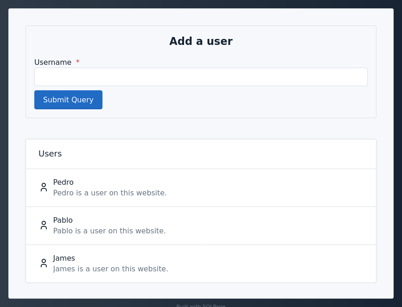Click the word "Query" on the blue button
The width and height of the screenshot is (402, 307).
tap(82, 100)
